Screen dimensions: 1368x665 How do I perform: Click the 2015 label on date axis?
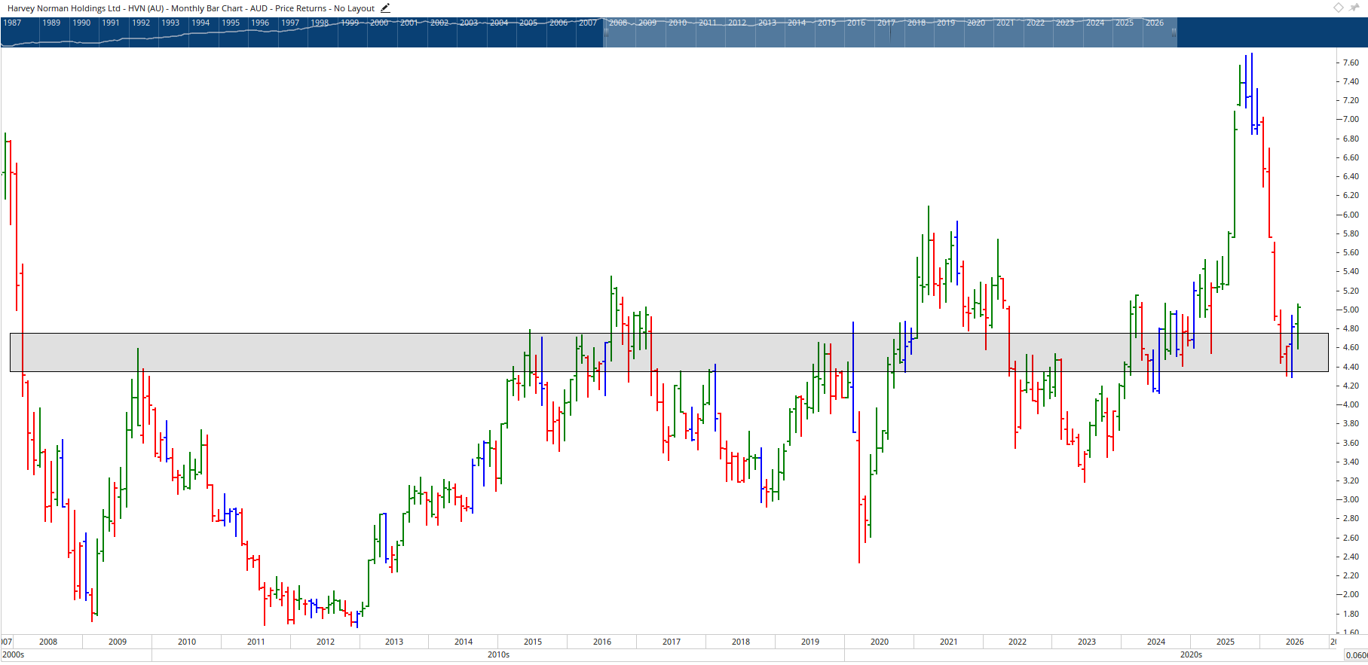coord(533,642)
